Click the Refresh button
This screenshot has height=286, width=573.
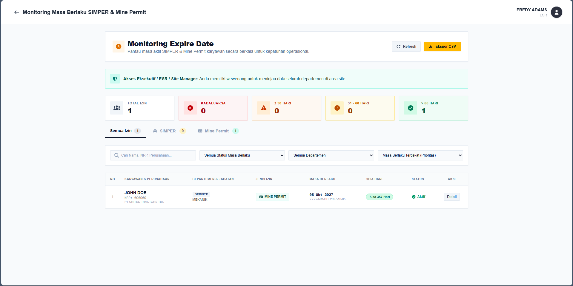(406, 47)
